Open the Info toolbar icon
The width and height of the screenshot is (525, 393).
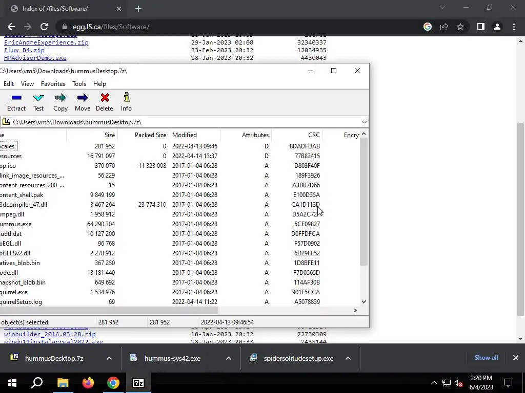(x=126, y=102)
